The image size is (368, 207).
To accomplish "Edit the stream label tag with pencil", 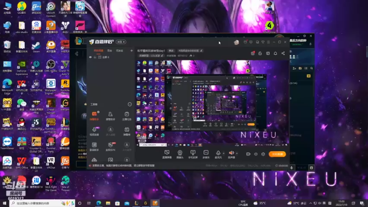I will pos(190,51).
